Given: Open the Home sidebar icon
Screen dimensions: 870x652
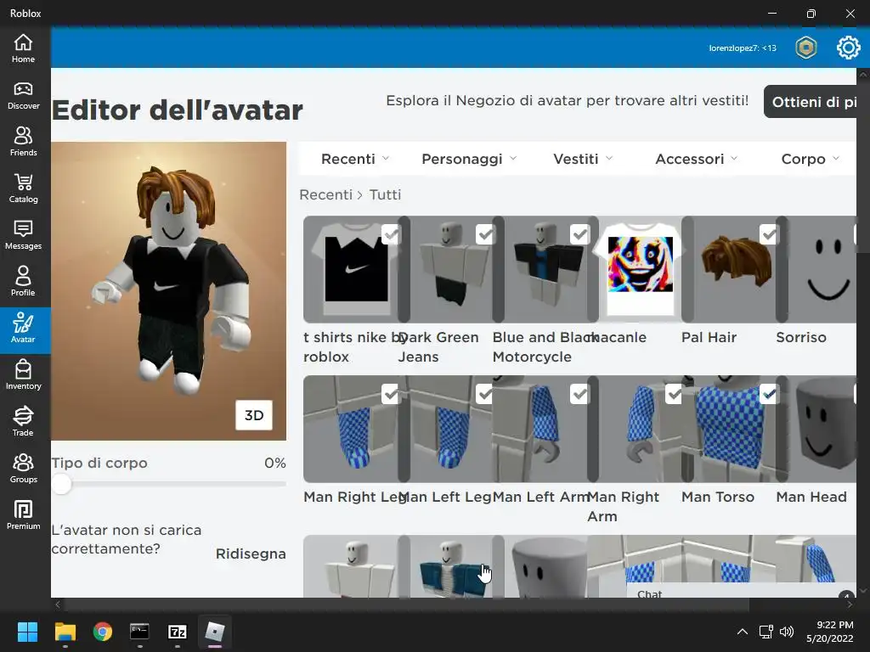Looking at the screenshot, I should coord(23,48).
